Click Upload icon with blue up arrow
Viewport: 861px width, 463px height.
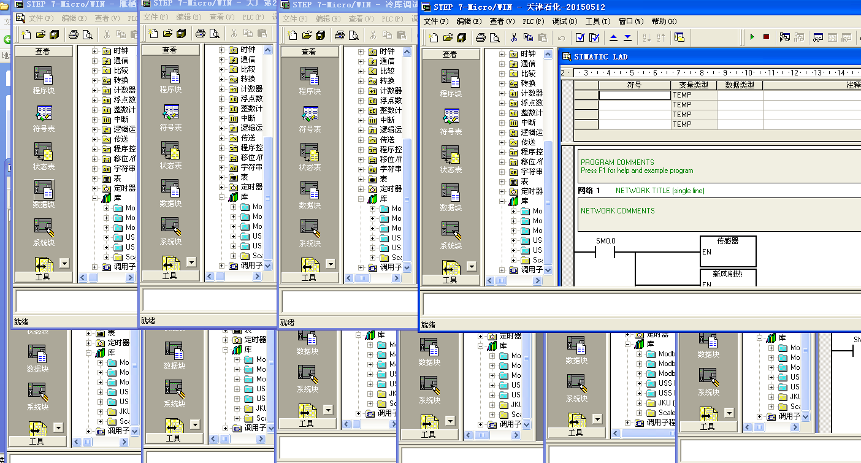(x=614, y=37)
